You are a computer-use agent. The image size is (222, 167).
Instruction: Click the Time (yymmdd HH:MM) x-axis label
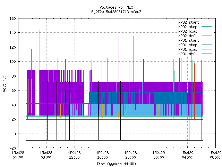pos(116,164)
